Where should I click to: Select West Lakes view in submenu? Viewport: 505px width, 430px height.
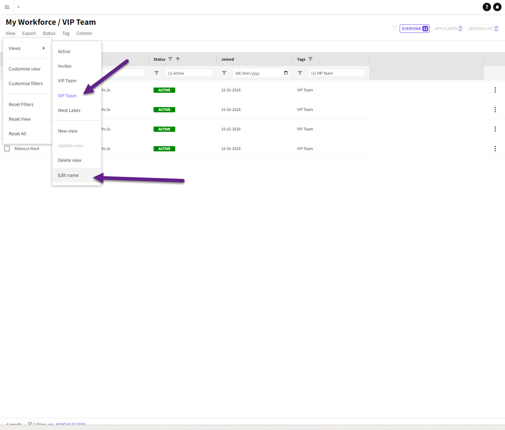(x=69, y=111)
